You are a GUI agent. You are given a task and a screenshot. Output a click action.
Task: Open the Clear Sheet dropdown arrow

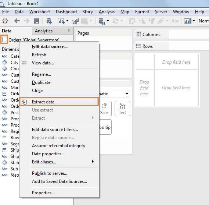pyautogui.click(x=91, y=21)
